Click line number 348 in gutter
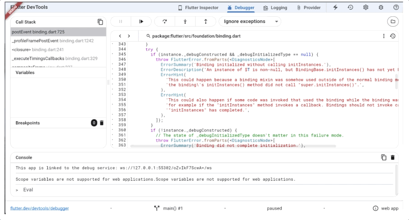Image resolution: width=409 pixels, height=220 pixels. pos(122,69)
